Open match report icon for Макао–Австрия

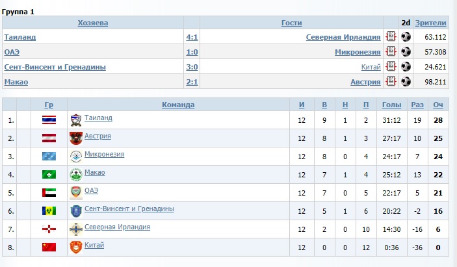391,81
